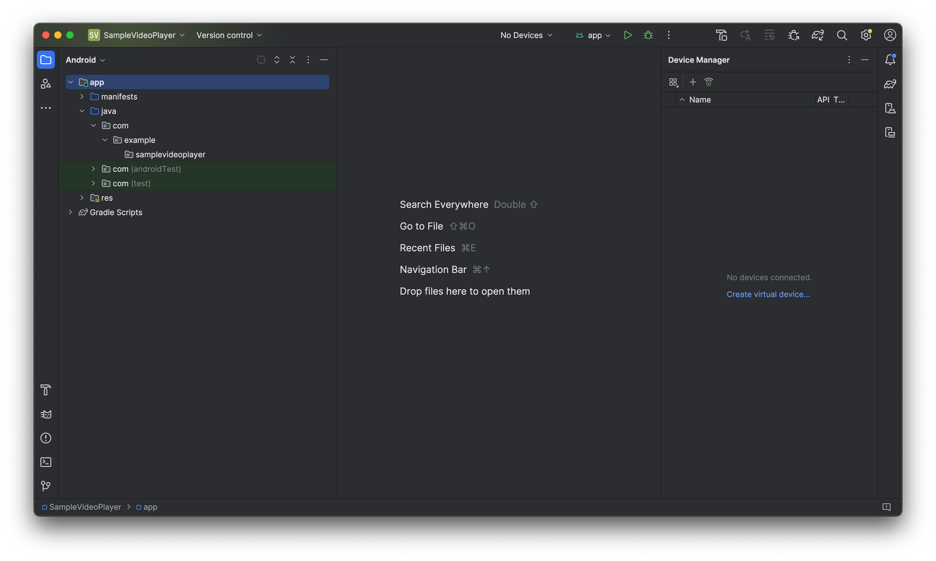The image size is (936, 561).
Task: Run the app with the green play button
Action: click(x=628, y=35)
